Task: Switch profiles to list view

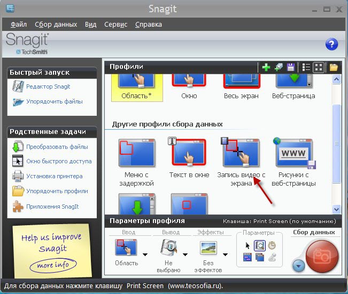Action: pyautogui.click(x=306, y=67)
